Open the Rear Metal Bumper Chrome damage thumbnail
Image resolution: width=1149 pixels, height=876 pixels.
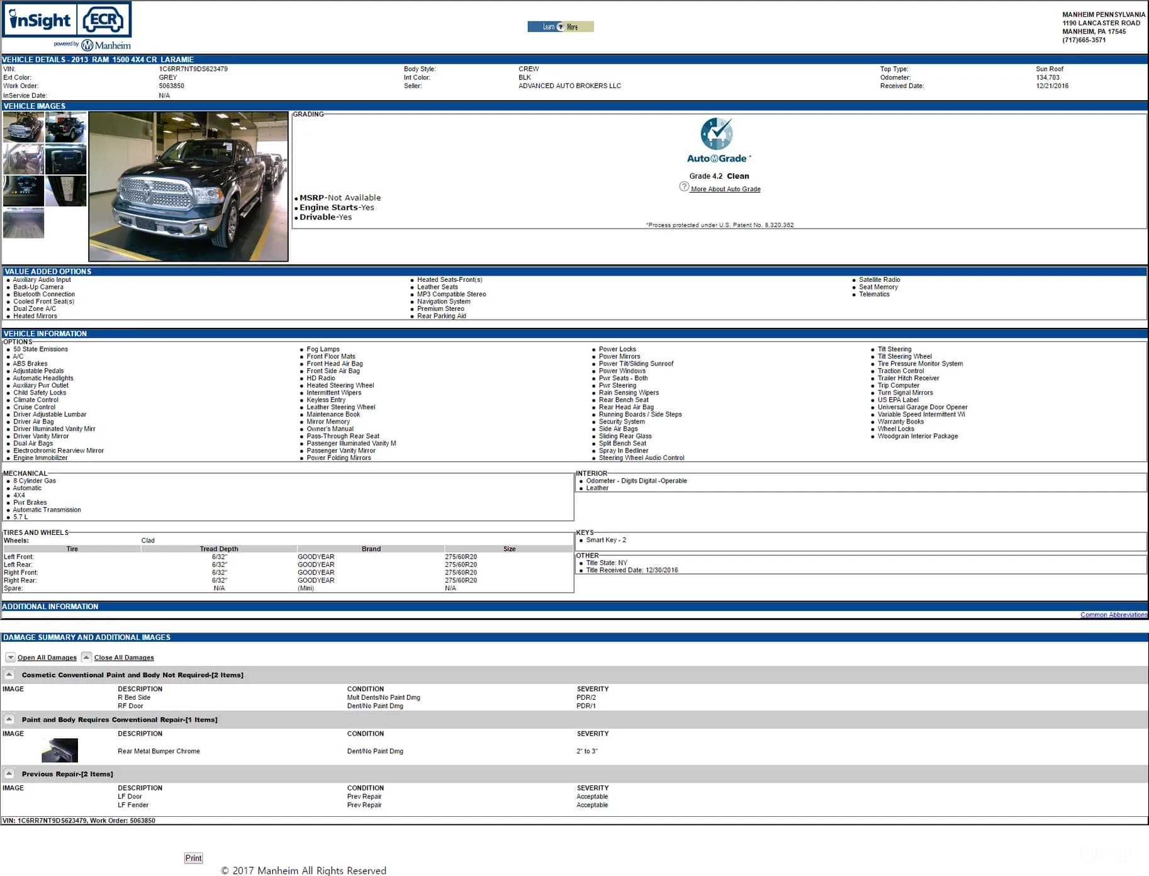click(60, 750)
